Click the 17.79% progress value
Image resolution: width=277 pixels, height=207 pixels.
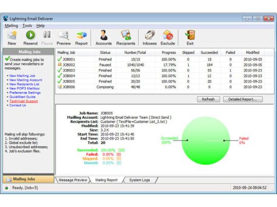point(170,65)
